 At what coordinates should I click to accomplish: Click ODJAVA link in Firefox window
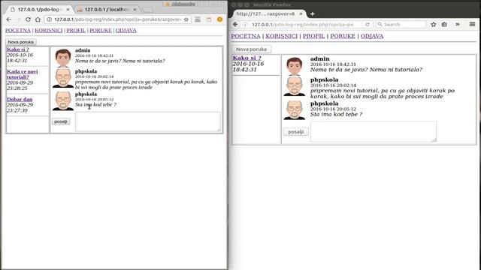(x=372, y=36)
